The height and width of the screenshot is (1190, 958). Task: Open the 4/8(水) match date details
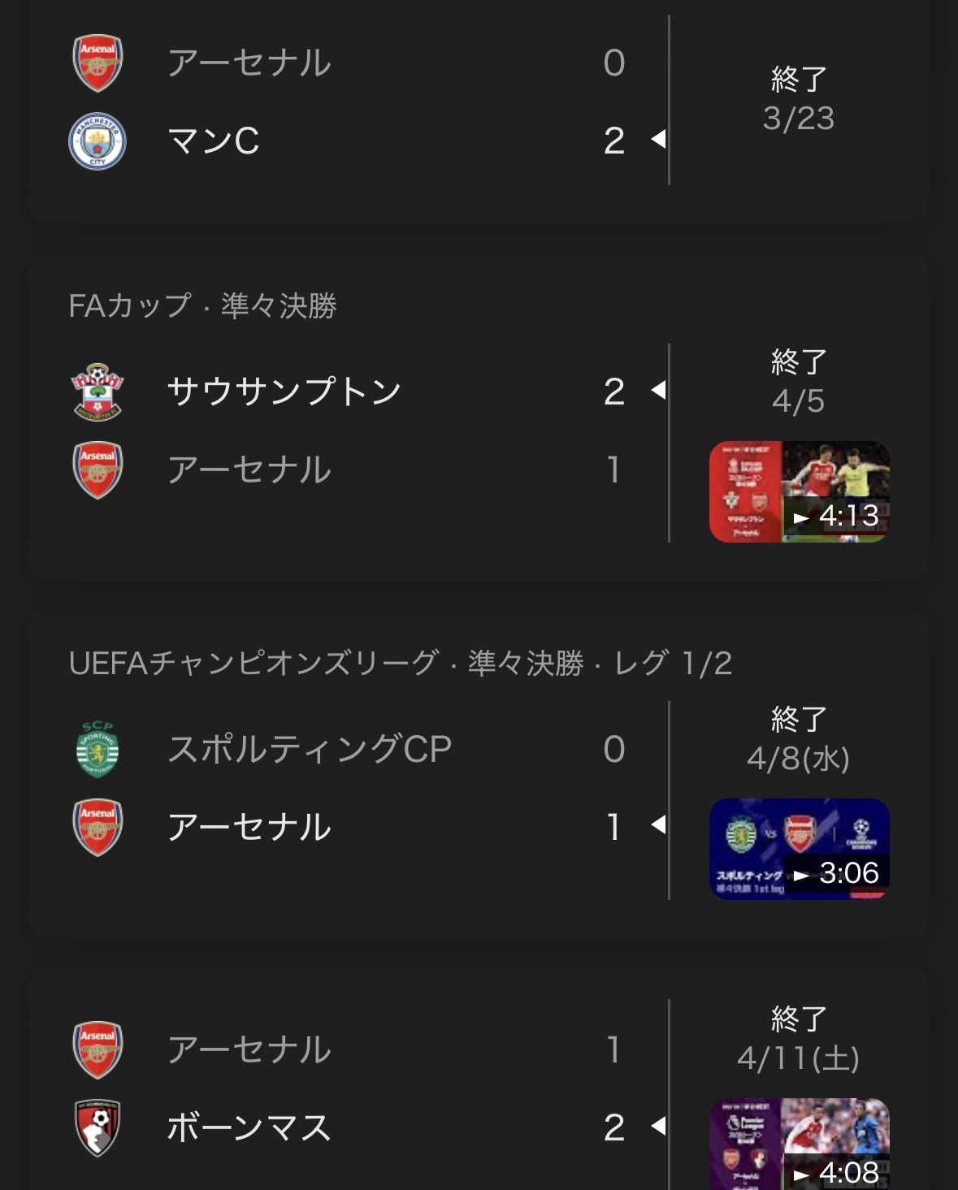[x=798, y=739]
